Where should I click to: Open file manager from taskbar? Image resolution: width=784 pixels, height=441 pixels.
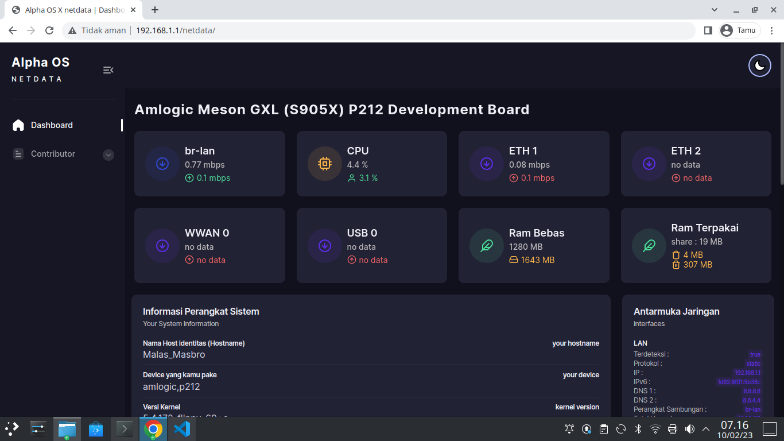pos(67,429)
